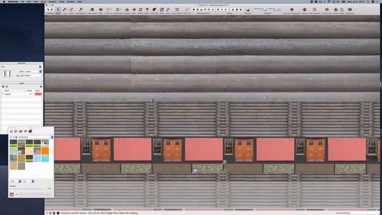Toggle Shadows display button
Screen dimensions: 382x215
click(248, 10)
